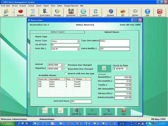Click the Discount(Rs.) field
This screenshot has height=126, width=168.
(x=123, y=81)
